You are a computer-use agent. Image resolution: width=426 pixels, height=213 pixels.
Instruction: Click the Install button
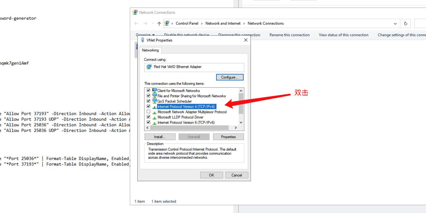point(160,137)
